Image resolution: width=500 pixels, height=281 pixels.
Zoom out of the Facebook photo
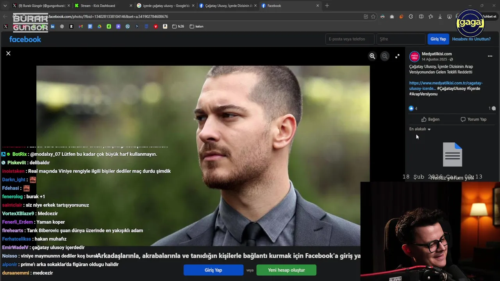tap(385, 56)
